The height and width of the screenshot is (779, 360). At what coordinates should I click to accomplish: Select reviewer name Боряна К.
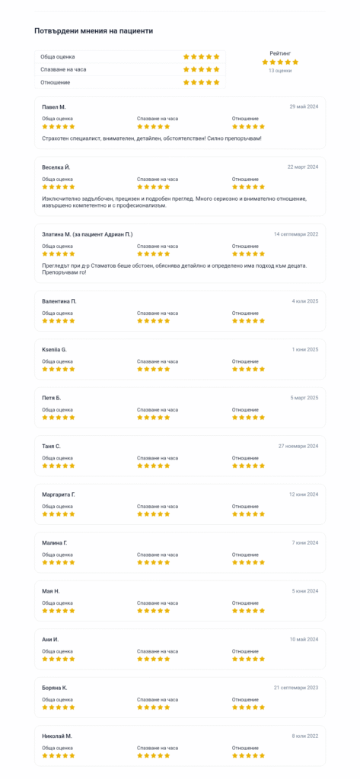click(54, 688)
